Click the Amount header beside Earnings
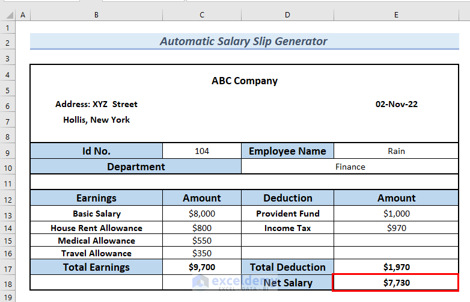470x302 pixels. pos(202,198)
